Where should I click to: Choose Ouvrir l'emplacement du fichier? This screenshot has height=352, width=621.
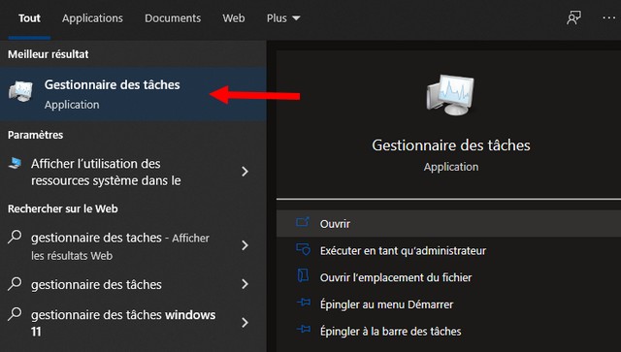[396, 277]
